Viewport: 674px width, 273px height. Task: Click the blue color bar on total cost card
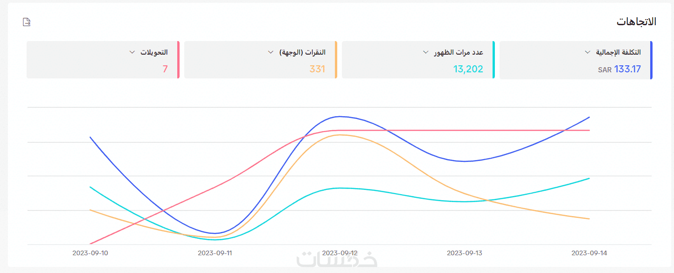651,60
